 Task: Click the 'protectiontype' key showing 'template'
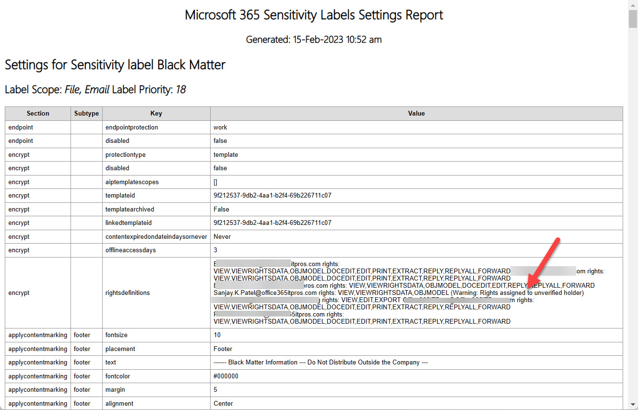click(125, 154)
